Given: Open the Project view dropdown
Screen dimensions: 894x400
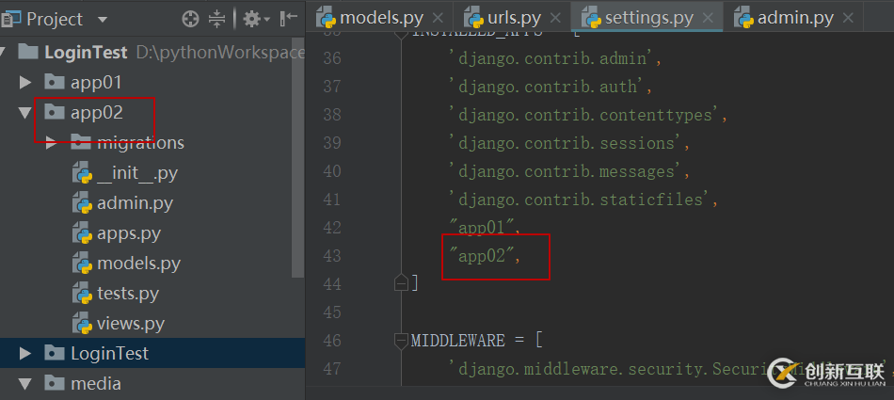Looking at the screenshot, I should [102, 19].
